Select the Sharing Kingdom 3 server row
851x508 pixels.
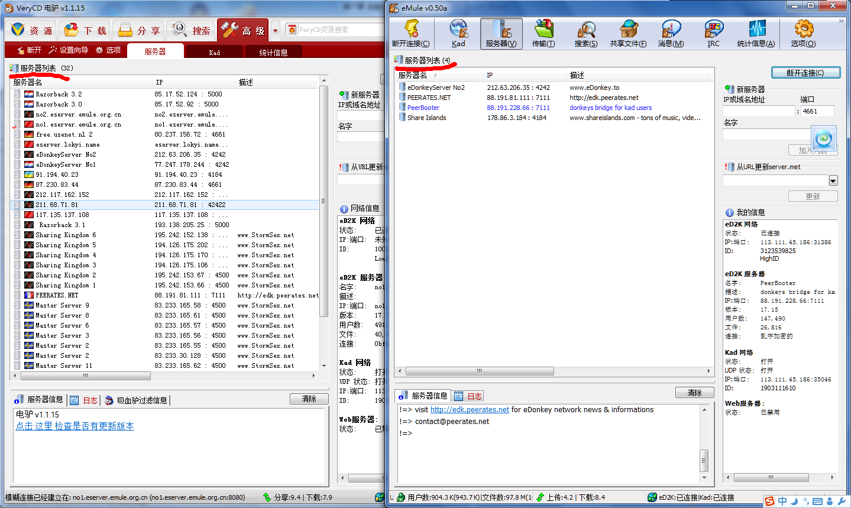(166, 265)
